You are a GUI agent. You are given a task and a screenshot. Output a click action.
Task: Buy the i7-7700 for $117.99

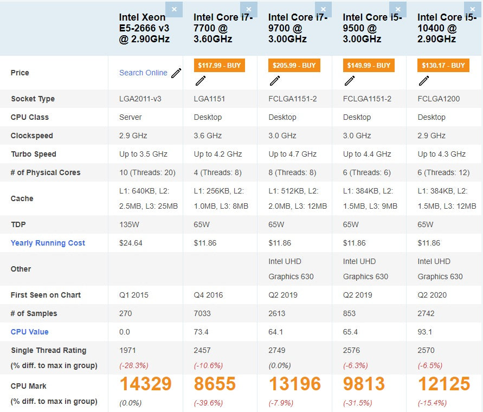[x=220, y=66]
